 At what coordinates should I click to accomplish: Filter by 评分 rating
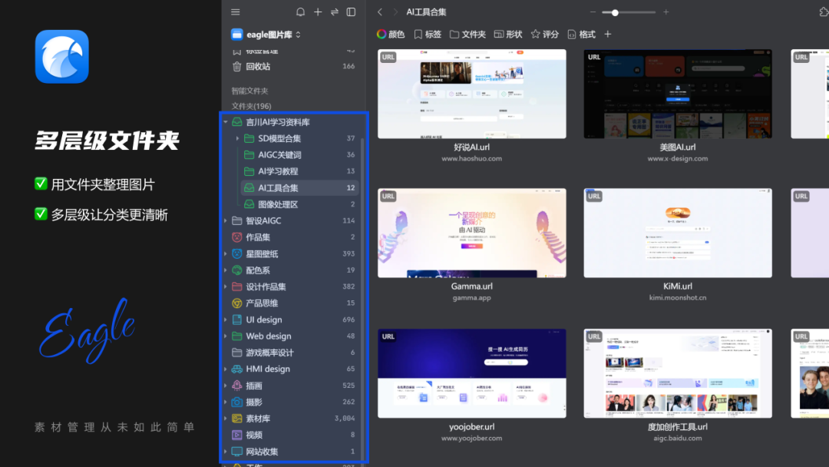[x=544, y=35]
